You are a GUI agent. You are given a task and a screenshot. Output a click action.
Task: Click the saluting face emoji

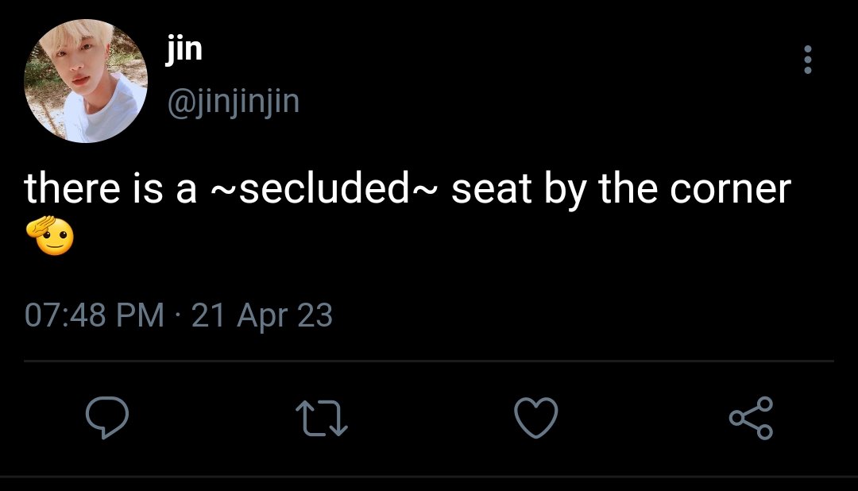pos(50,235)
